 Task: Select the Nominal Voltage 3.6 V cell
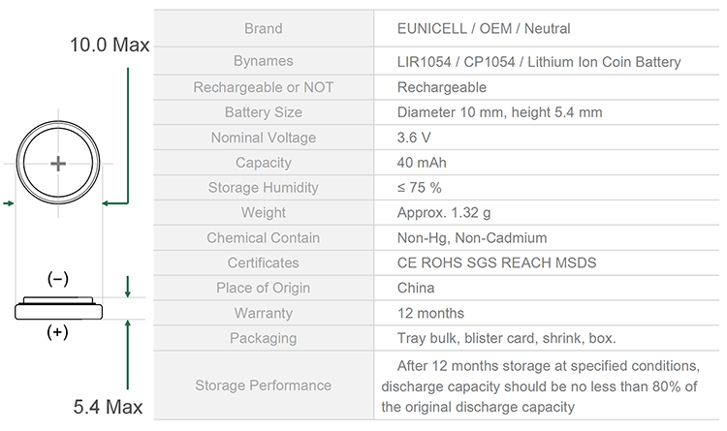tap(546, 138)
